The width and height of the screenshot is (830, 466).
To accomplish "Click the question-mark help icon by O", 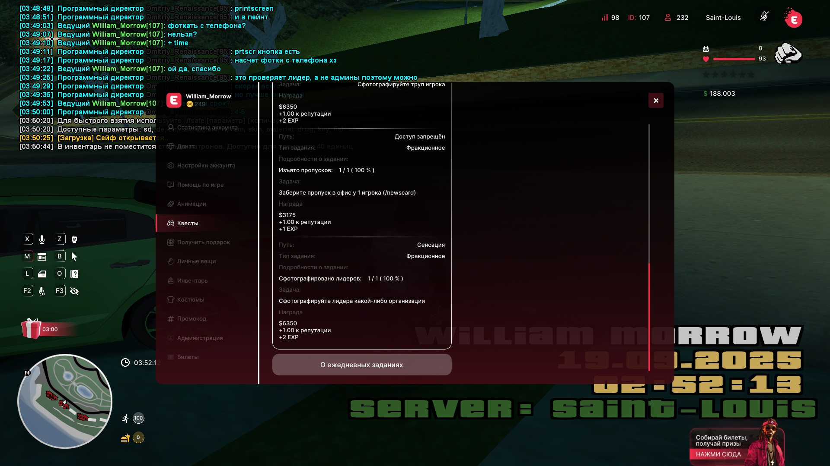I will pos(74,274).
